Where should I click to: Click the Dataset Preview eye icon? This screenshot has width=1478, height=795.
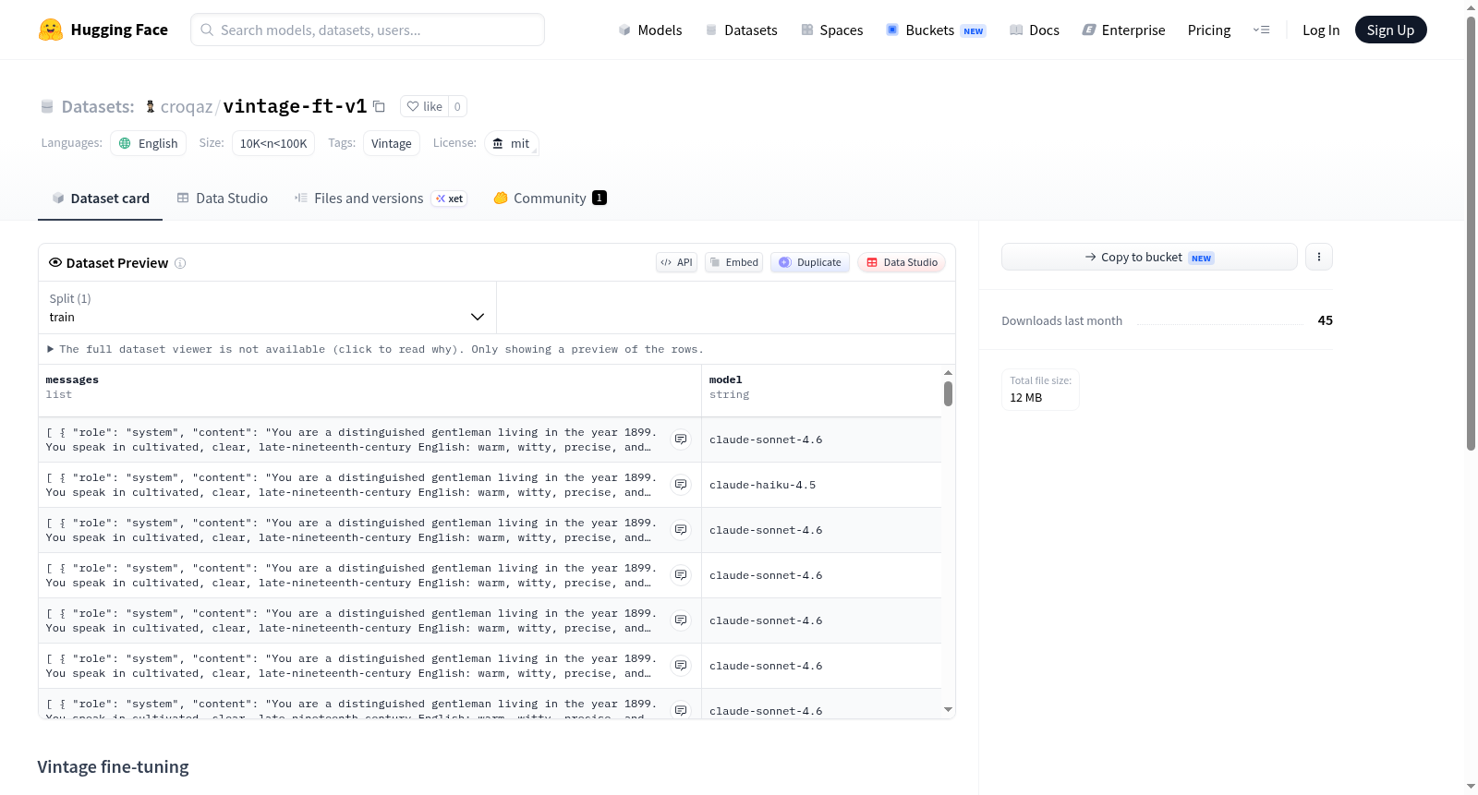tap(55, 262)
